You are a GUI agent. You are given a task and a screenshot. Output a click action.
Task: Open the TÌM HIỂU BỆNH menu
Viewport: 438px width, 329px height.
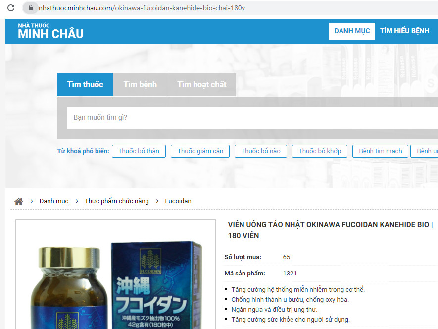404,31
